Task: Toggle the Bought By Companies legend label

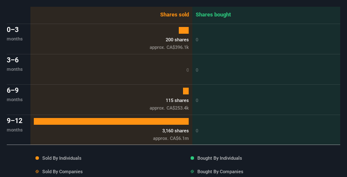Action: (220, 172)
